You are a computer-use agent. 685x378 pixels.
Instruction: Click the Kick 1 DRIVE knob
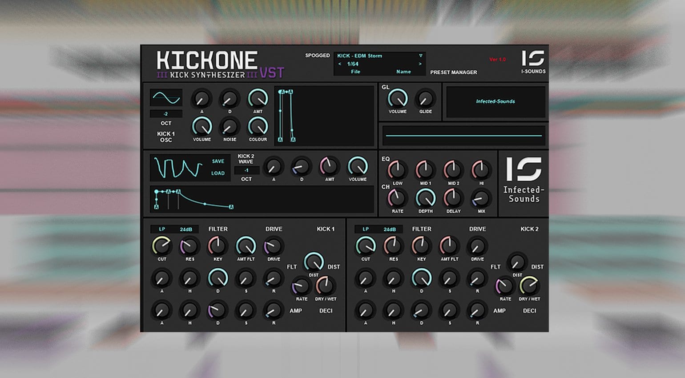click(274, 246)
